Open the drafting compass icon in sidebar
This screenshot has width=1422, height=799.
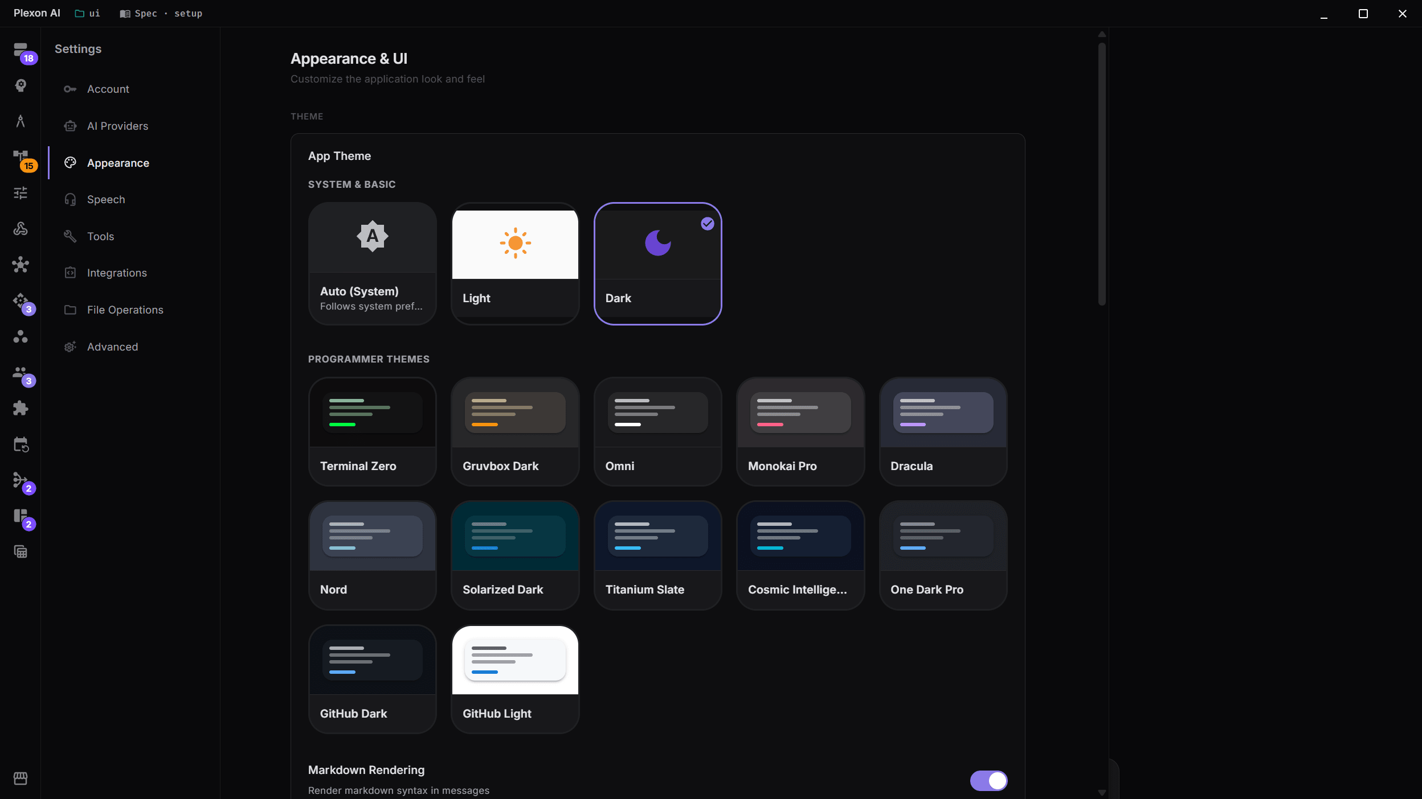21,121
